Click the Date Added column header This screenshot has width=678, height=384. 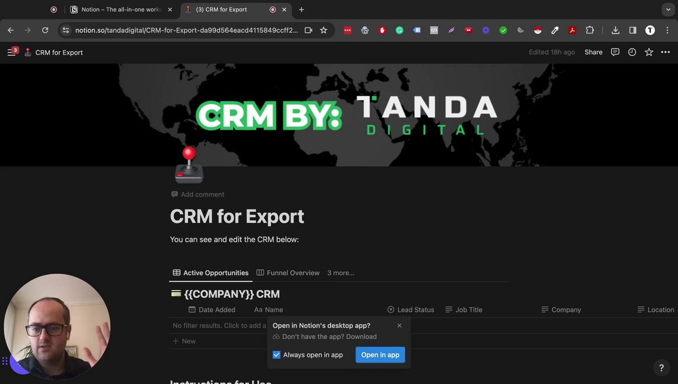point(212,310)
